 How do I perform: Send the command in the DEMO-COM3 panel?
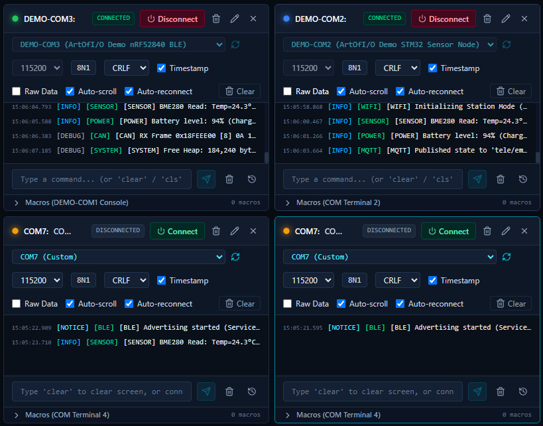point(206,179)
